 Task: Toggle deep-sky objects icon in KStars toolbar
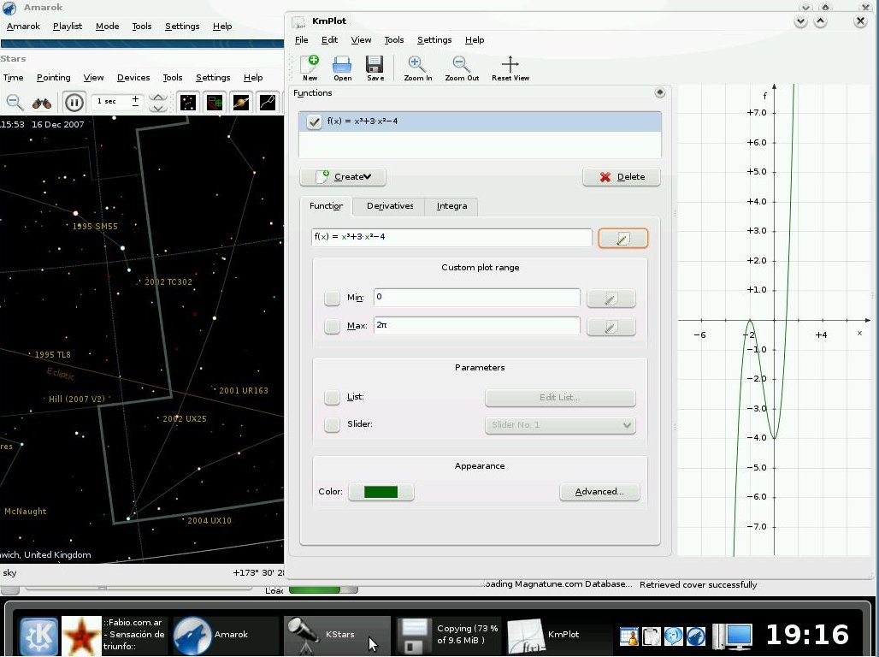tap(215, 102)
